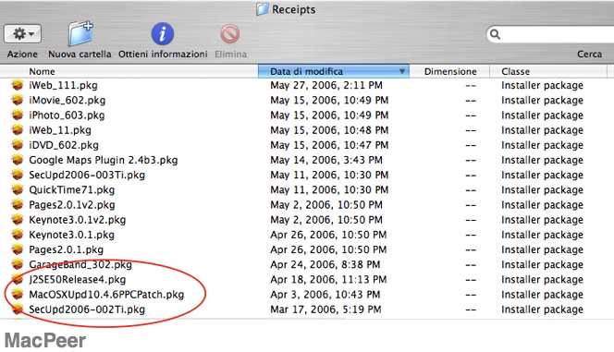This screenshot has width=614, height=352.
Task: Click the search magnifier icon
Action: 495,34
